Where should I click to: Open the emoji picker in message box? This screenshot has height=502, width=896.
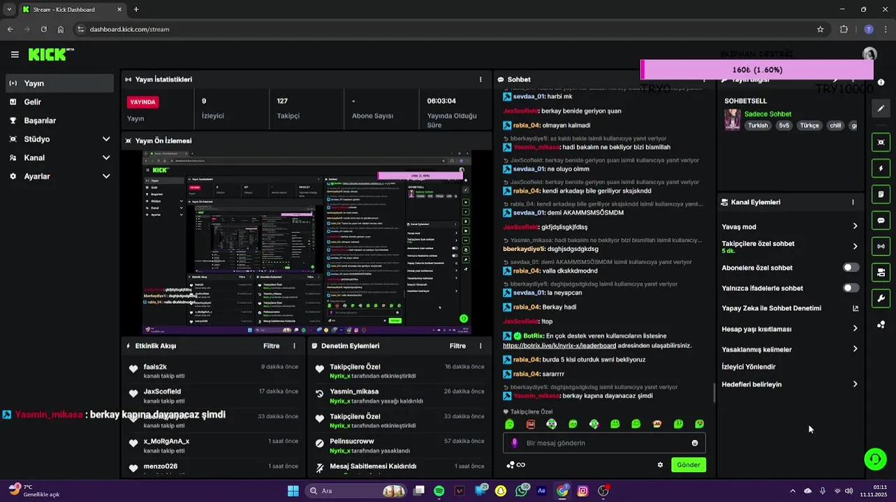695,443
